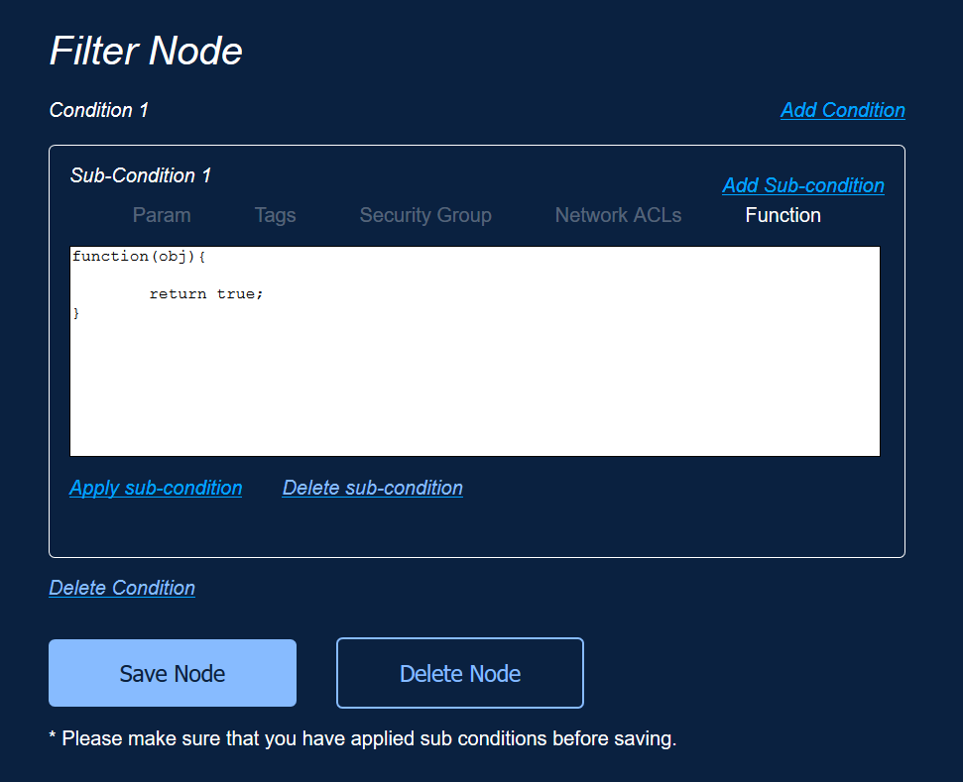Image resolution: width=963 pixels, height=782 pixels.
Task: Click the Delete Node button
Action: pos(460,673)
